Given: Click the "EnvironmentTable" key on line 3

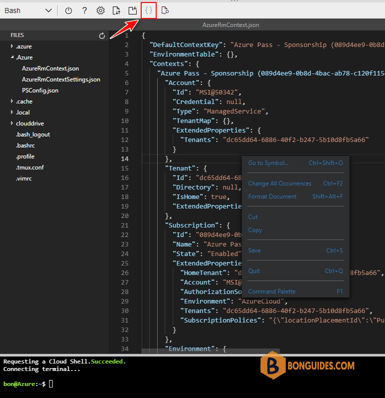Looking at the screenshot, I should 184,54.
